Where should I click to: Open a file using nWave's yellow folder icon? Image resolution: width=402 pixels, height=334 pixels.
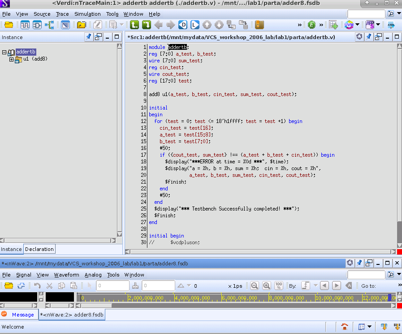[9, 286]
